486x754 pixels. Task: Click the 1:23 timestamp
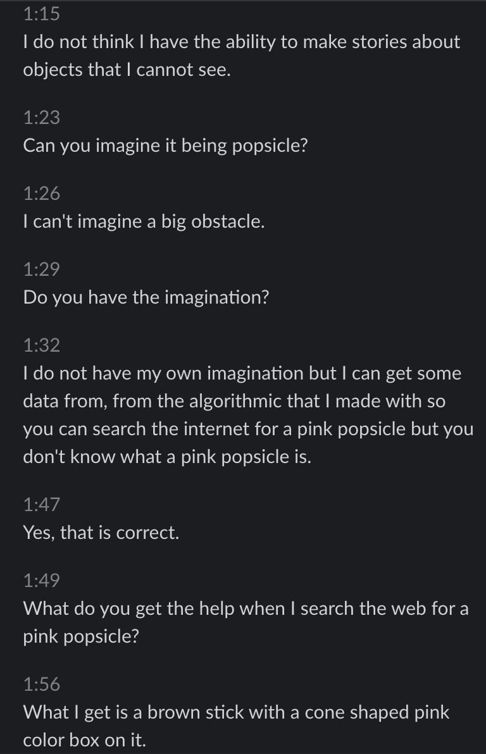[41, 117]
